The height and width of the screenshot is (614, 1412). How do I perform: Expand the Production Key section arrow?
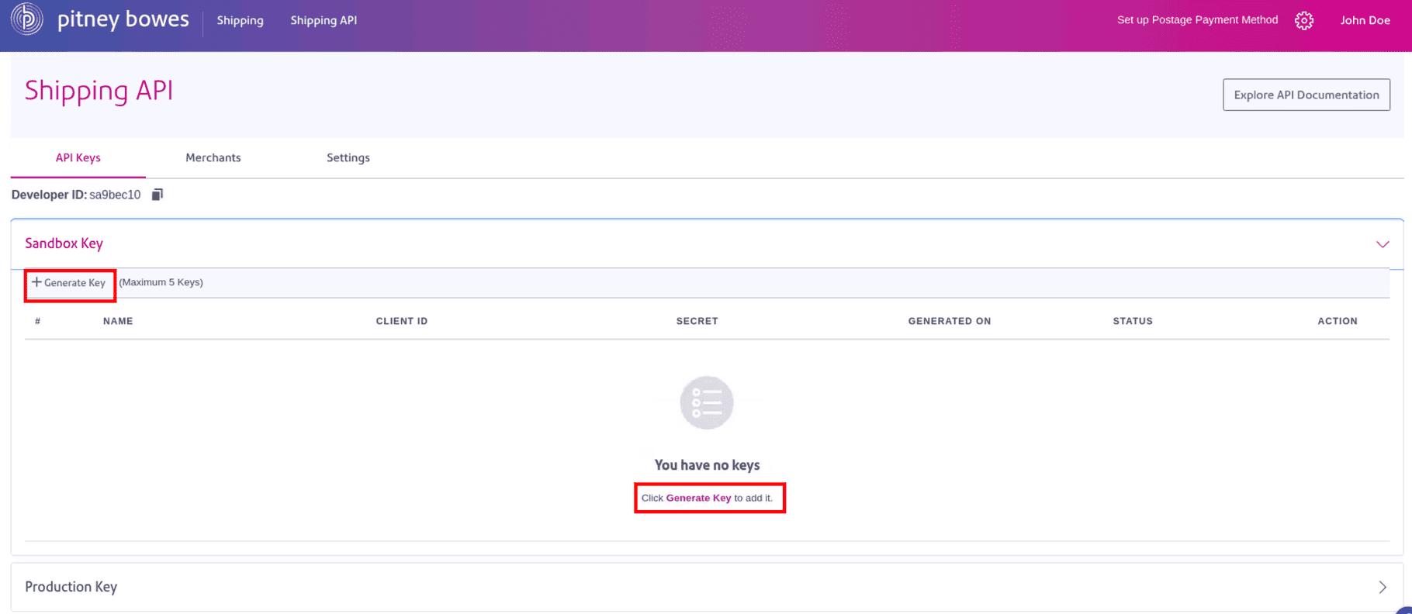1382,587
